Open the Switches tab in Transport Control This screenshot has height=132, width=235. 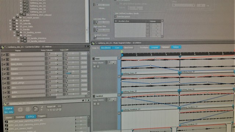click(20, 117)
